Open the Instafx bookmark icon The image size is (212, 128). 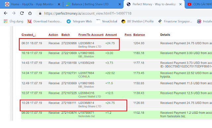(x=199, y=21)
